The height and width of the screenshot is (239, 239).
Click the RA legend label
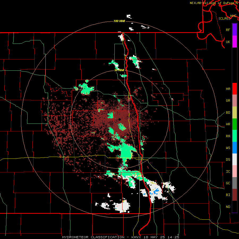228,136
